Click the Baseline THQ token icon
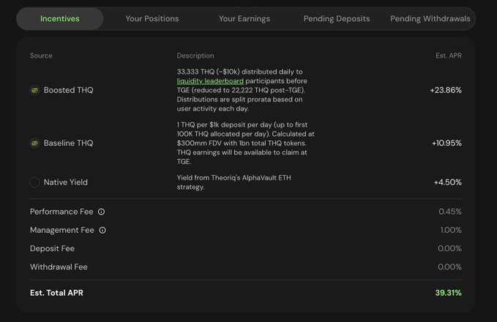The width and height of the screenshot is (497, 322). pos(34,143)
